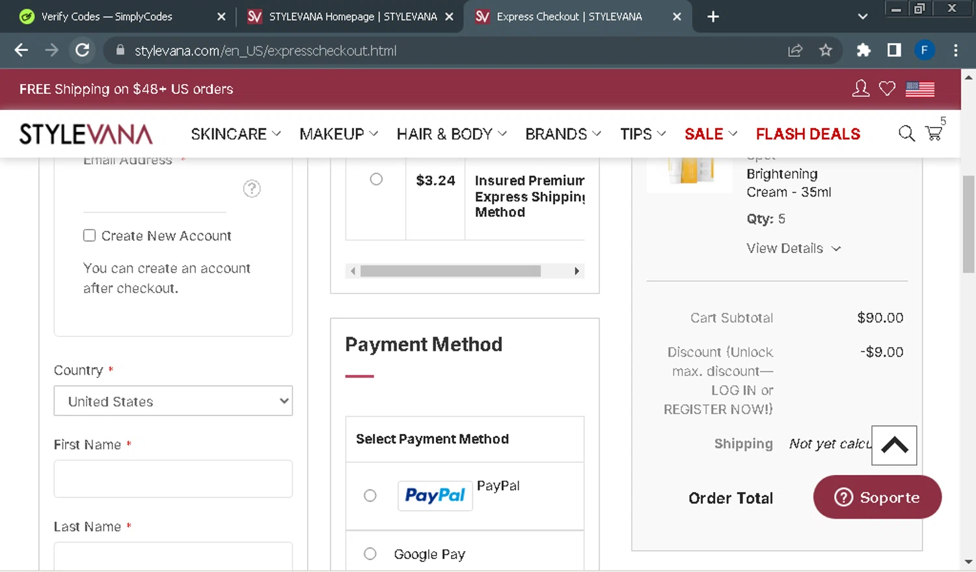This screenshot has width=976, height=572.
Task: Click the First Name input field
Action: point(173,479)
